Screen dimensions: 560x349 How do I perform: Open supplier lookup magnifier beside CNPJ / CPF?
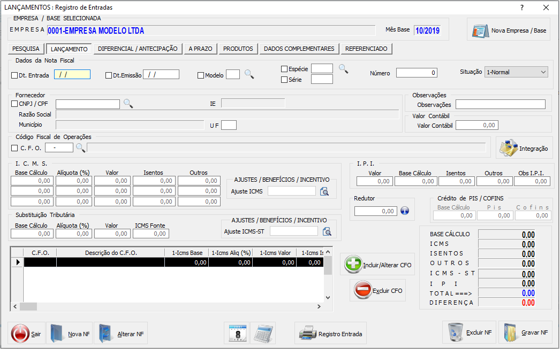(128, 104)
